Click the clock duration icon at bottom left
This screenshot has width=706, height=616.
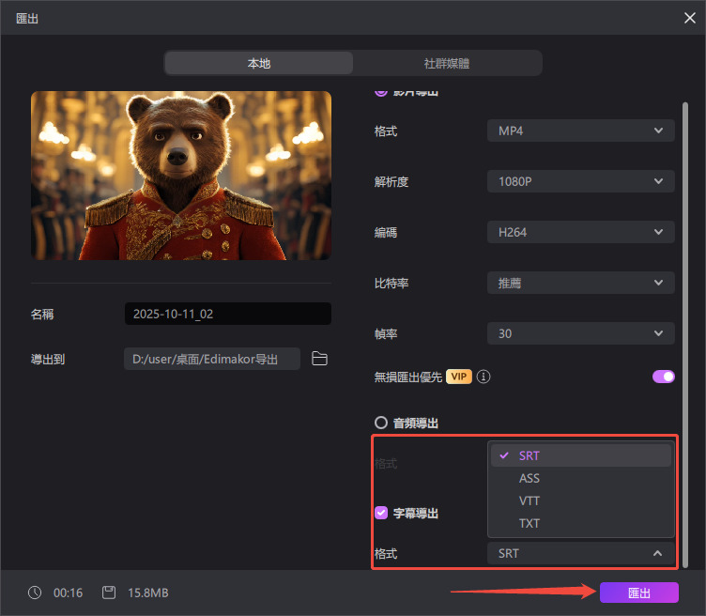(35, 593)
